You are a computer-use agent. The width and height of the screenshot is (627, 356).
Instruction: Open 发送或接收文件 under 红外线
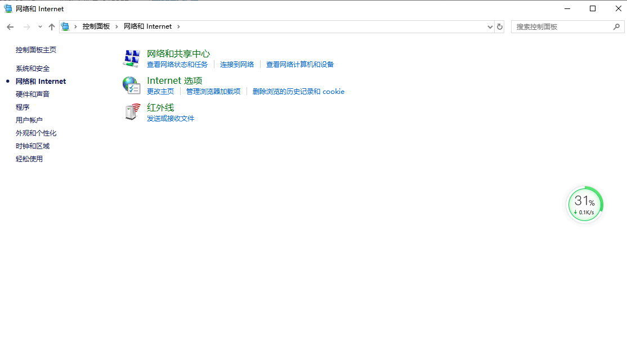(171, 119)
